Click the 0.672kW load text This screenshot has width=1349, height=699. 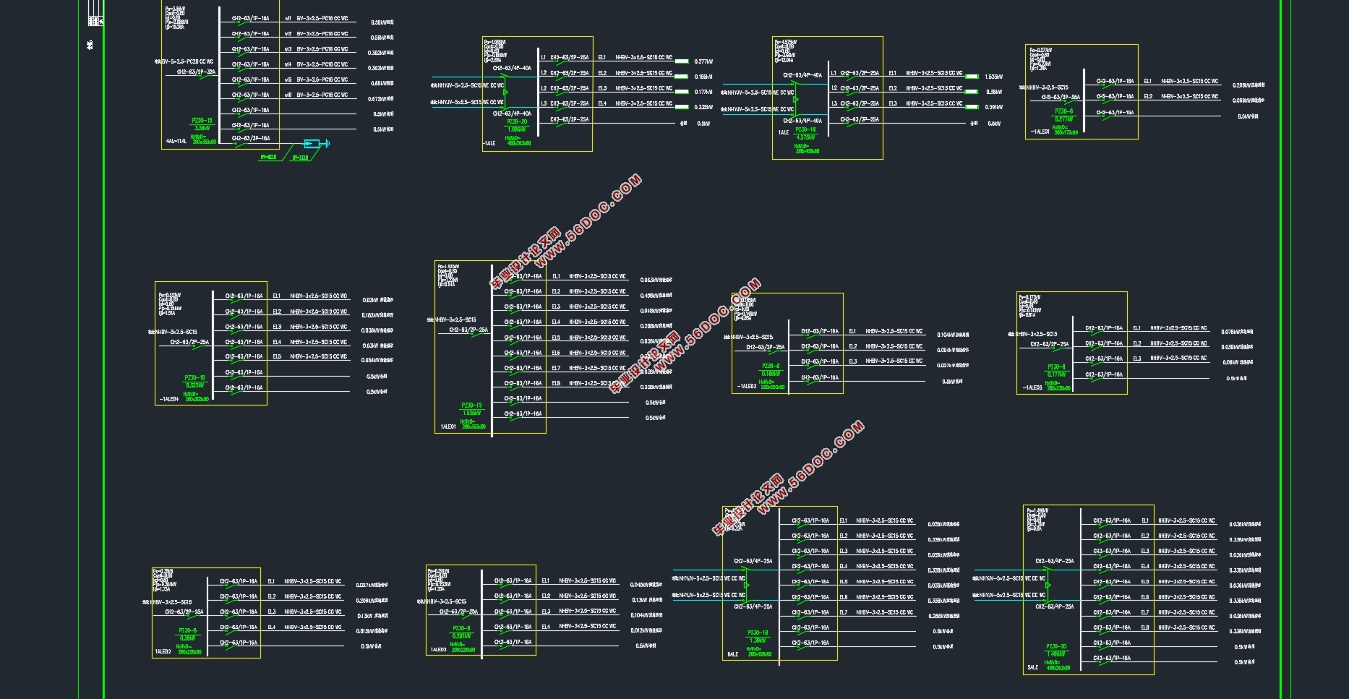tap(381, 99)
